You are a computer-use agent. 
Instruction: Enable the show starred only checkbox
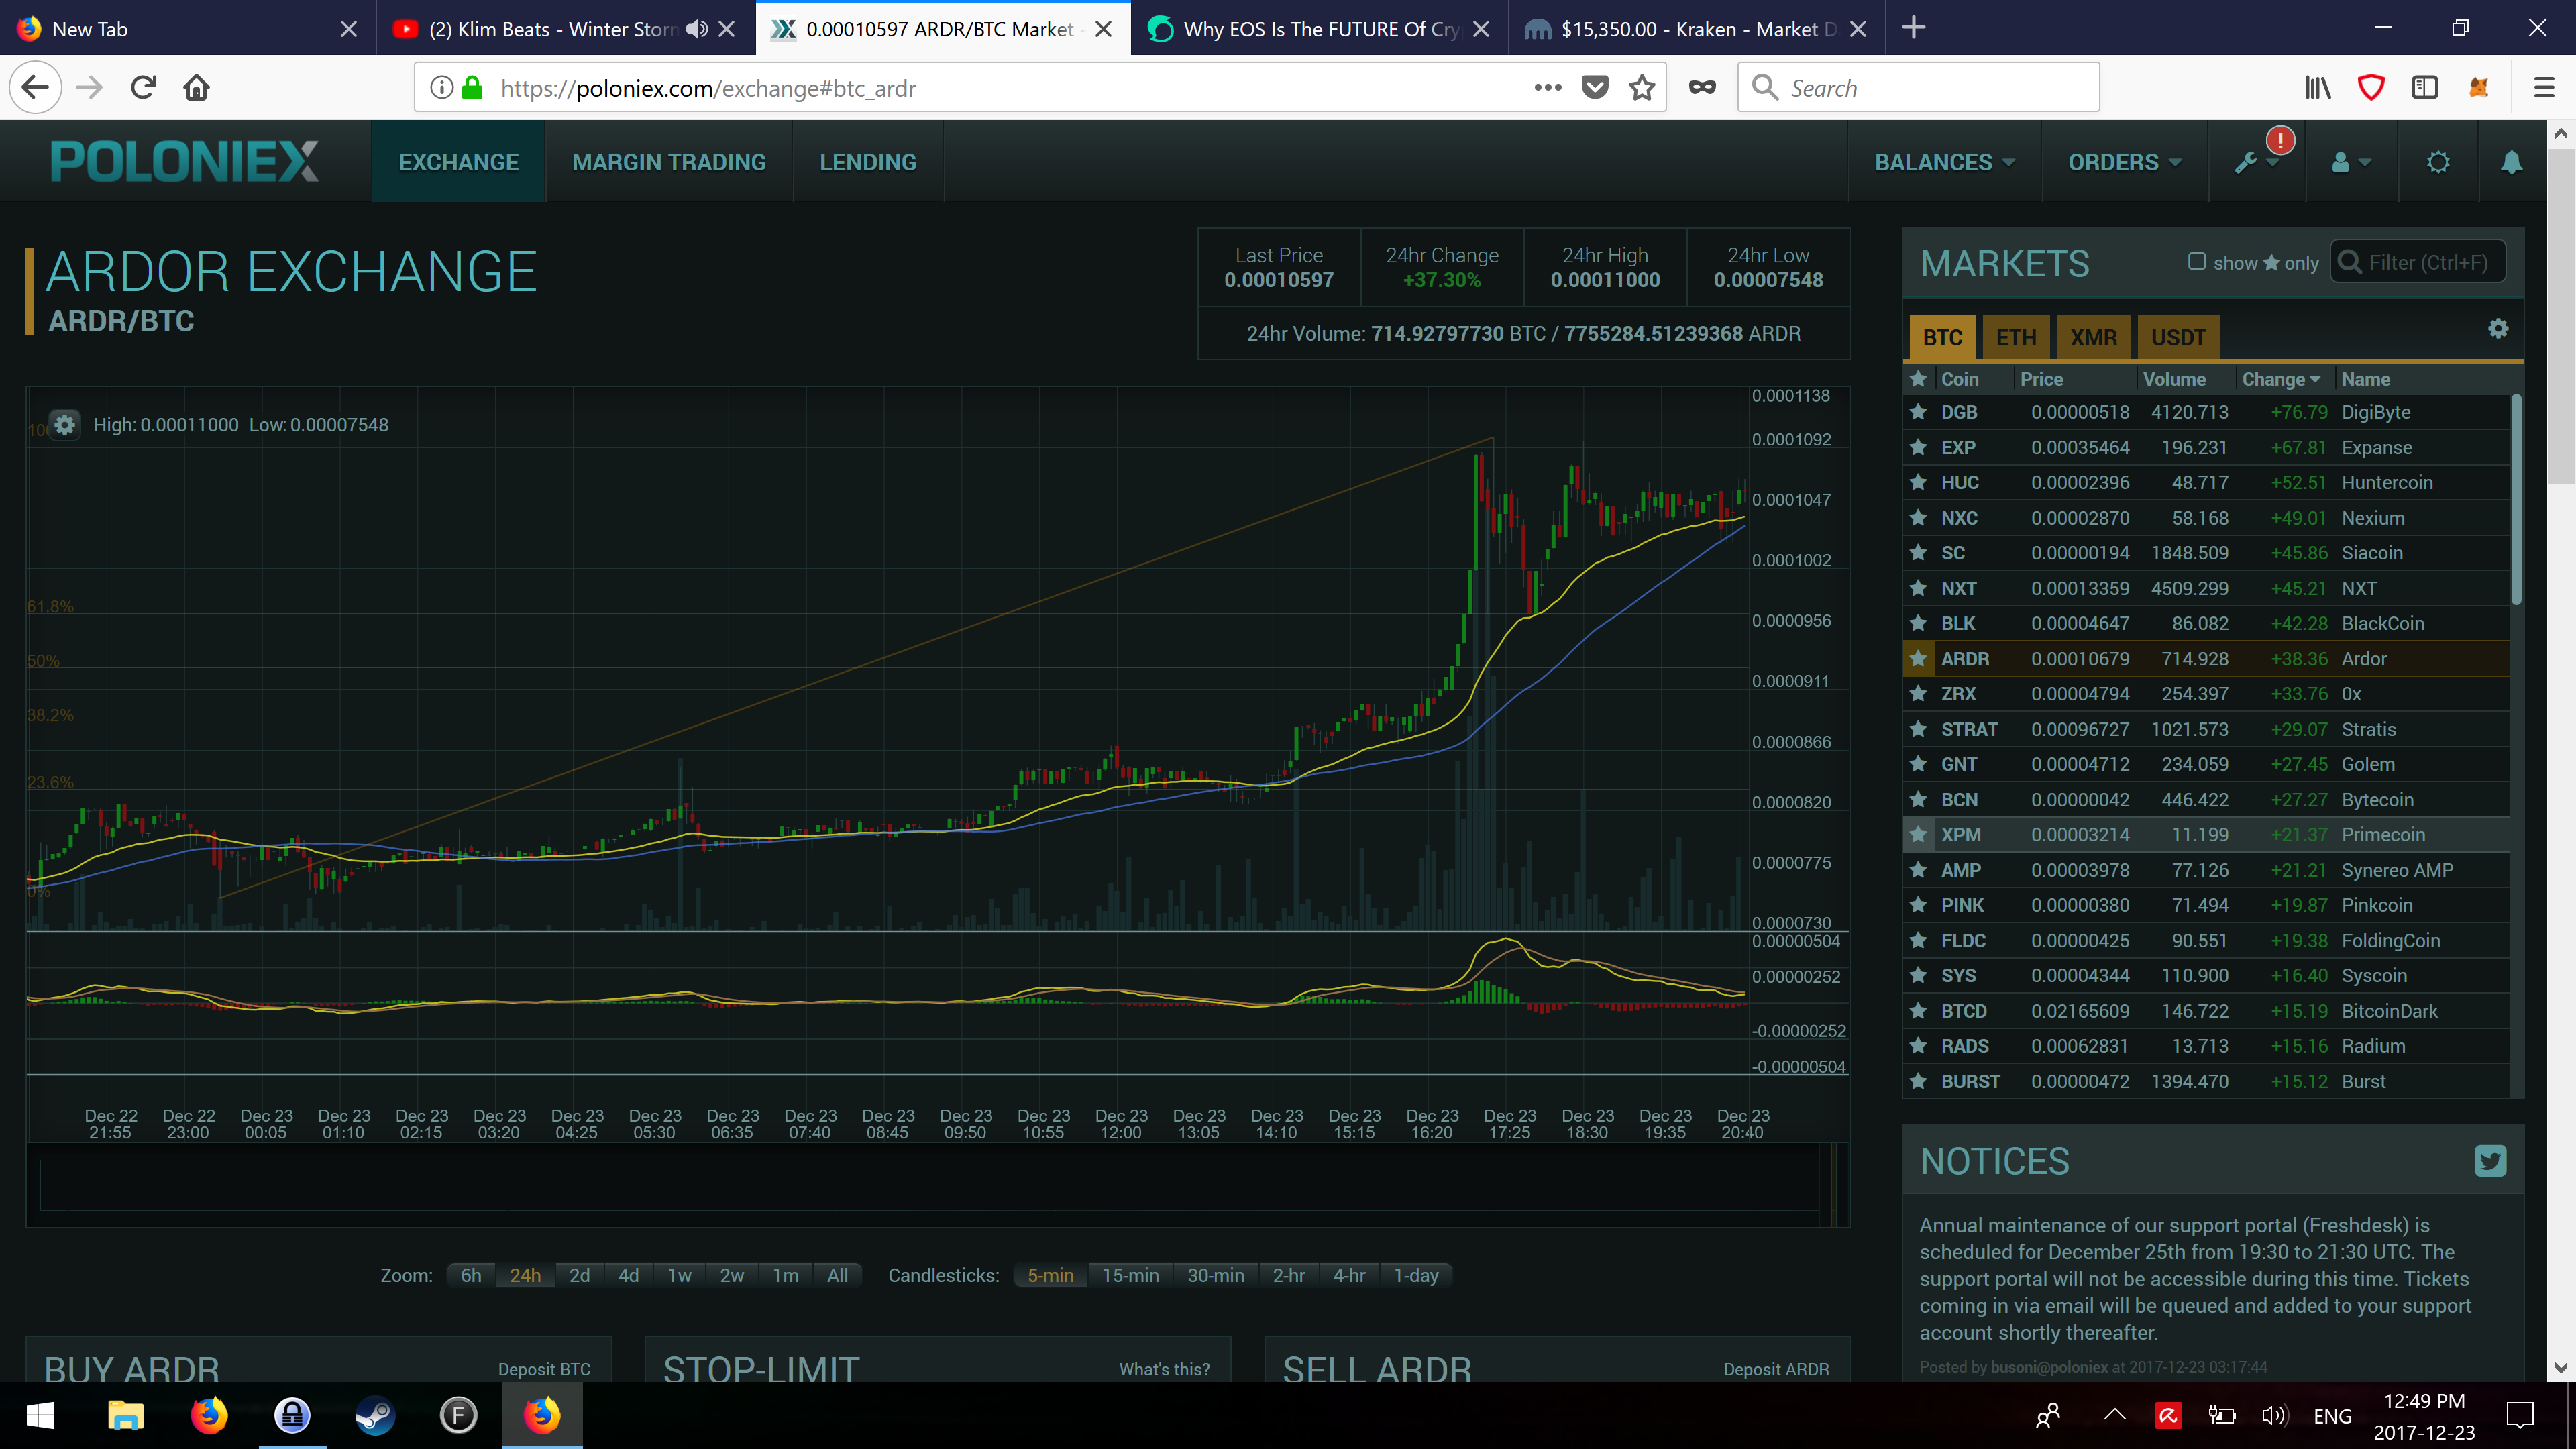pos(2196,262)
